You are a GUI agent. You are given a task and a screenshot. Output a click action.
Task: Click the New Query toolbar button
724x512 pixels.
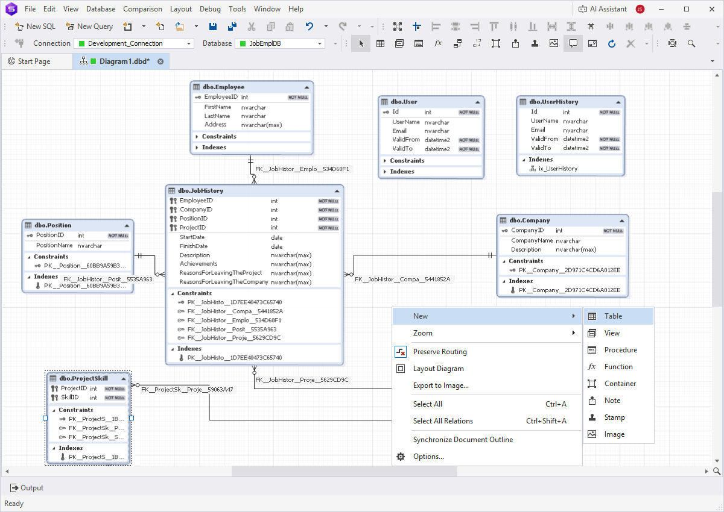pyautogui.click(x=89, y=27)
